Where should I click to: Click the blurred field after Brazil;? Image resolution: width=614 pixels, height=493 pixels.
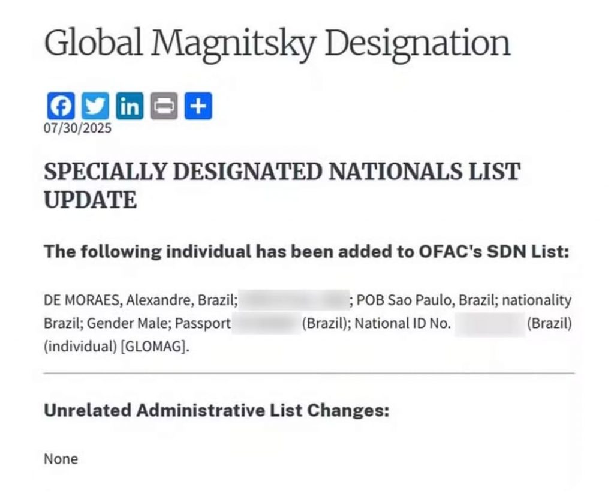pos(294,300)
